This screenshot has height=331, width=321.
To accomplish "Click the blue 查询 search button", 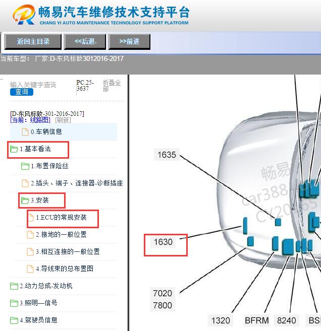I will tap(22, 92).
